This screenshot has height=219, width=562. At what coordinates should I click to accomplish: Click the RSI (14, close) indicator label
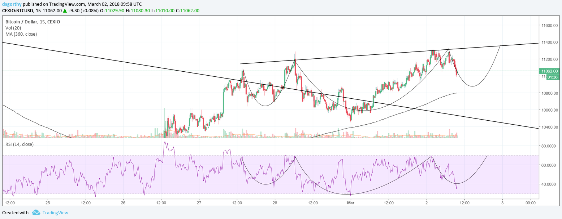20,144
